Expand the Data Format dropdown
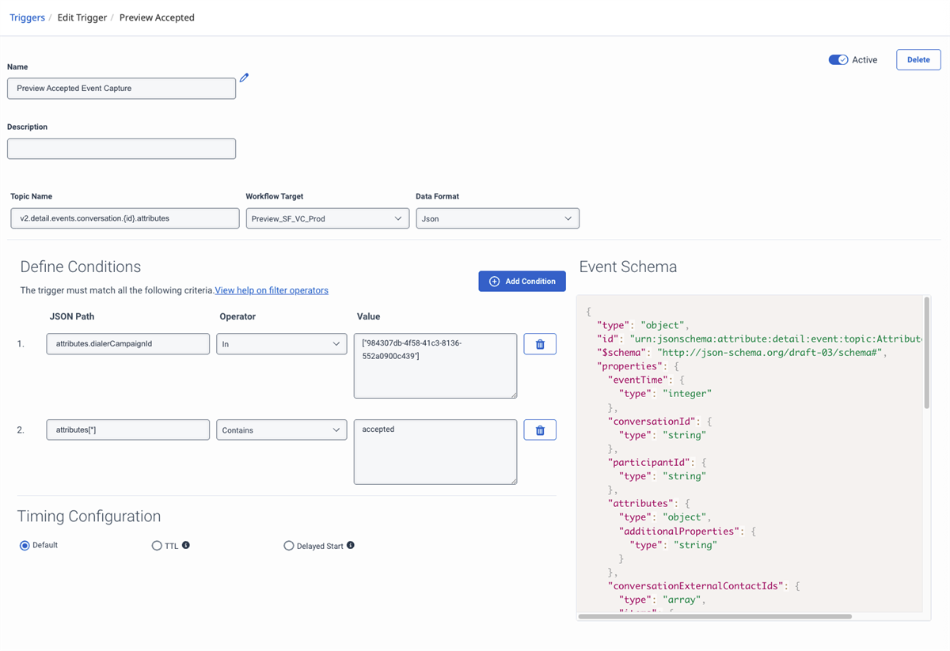The height and width of the screenshot is (651, 950). point(497,218)
